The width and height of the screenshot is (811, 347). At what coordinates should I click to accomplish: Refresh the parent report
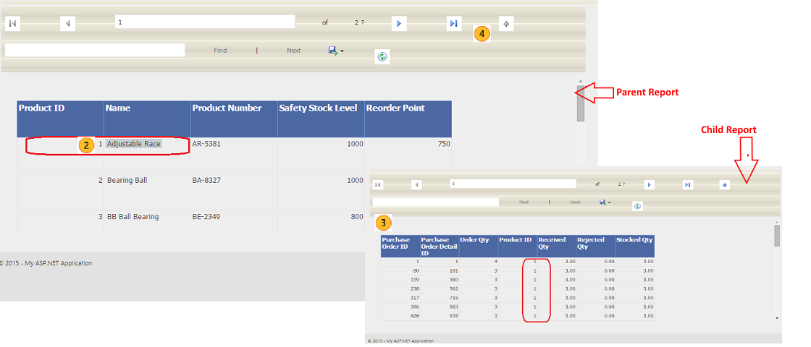click(x=382, y=56)
